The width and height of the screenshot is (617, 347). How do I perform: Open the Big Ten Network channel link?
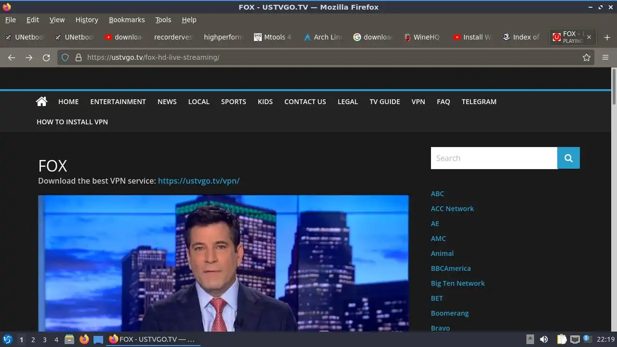click(x=458, y=283)
